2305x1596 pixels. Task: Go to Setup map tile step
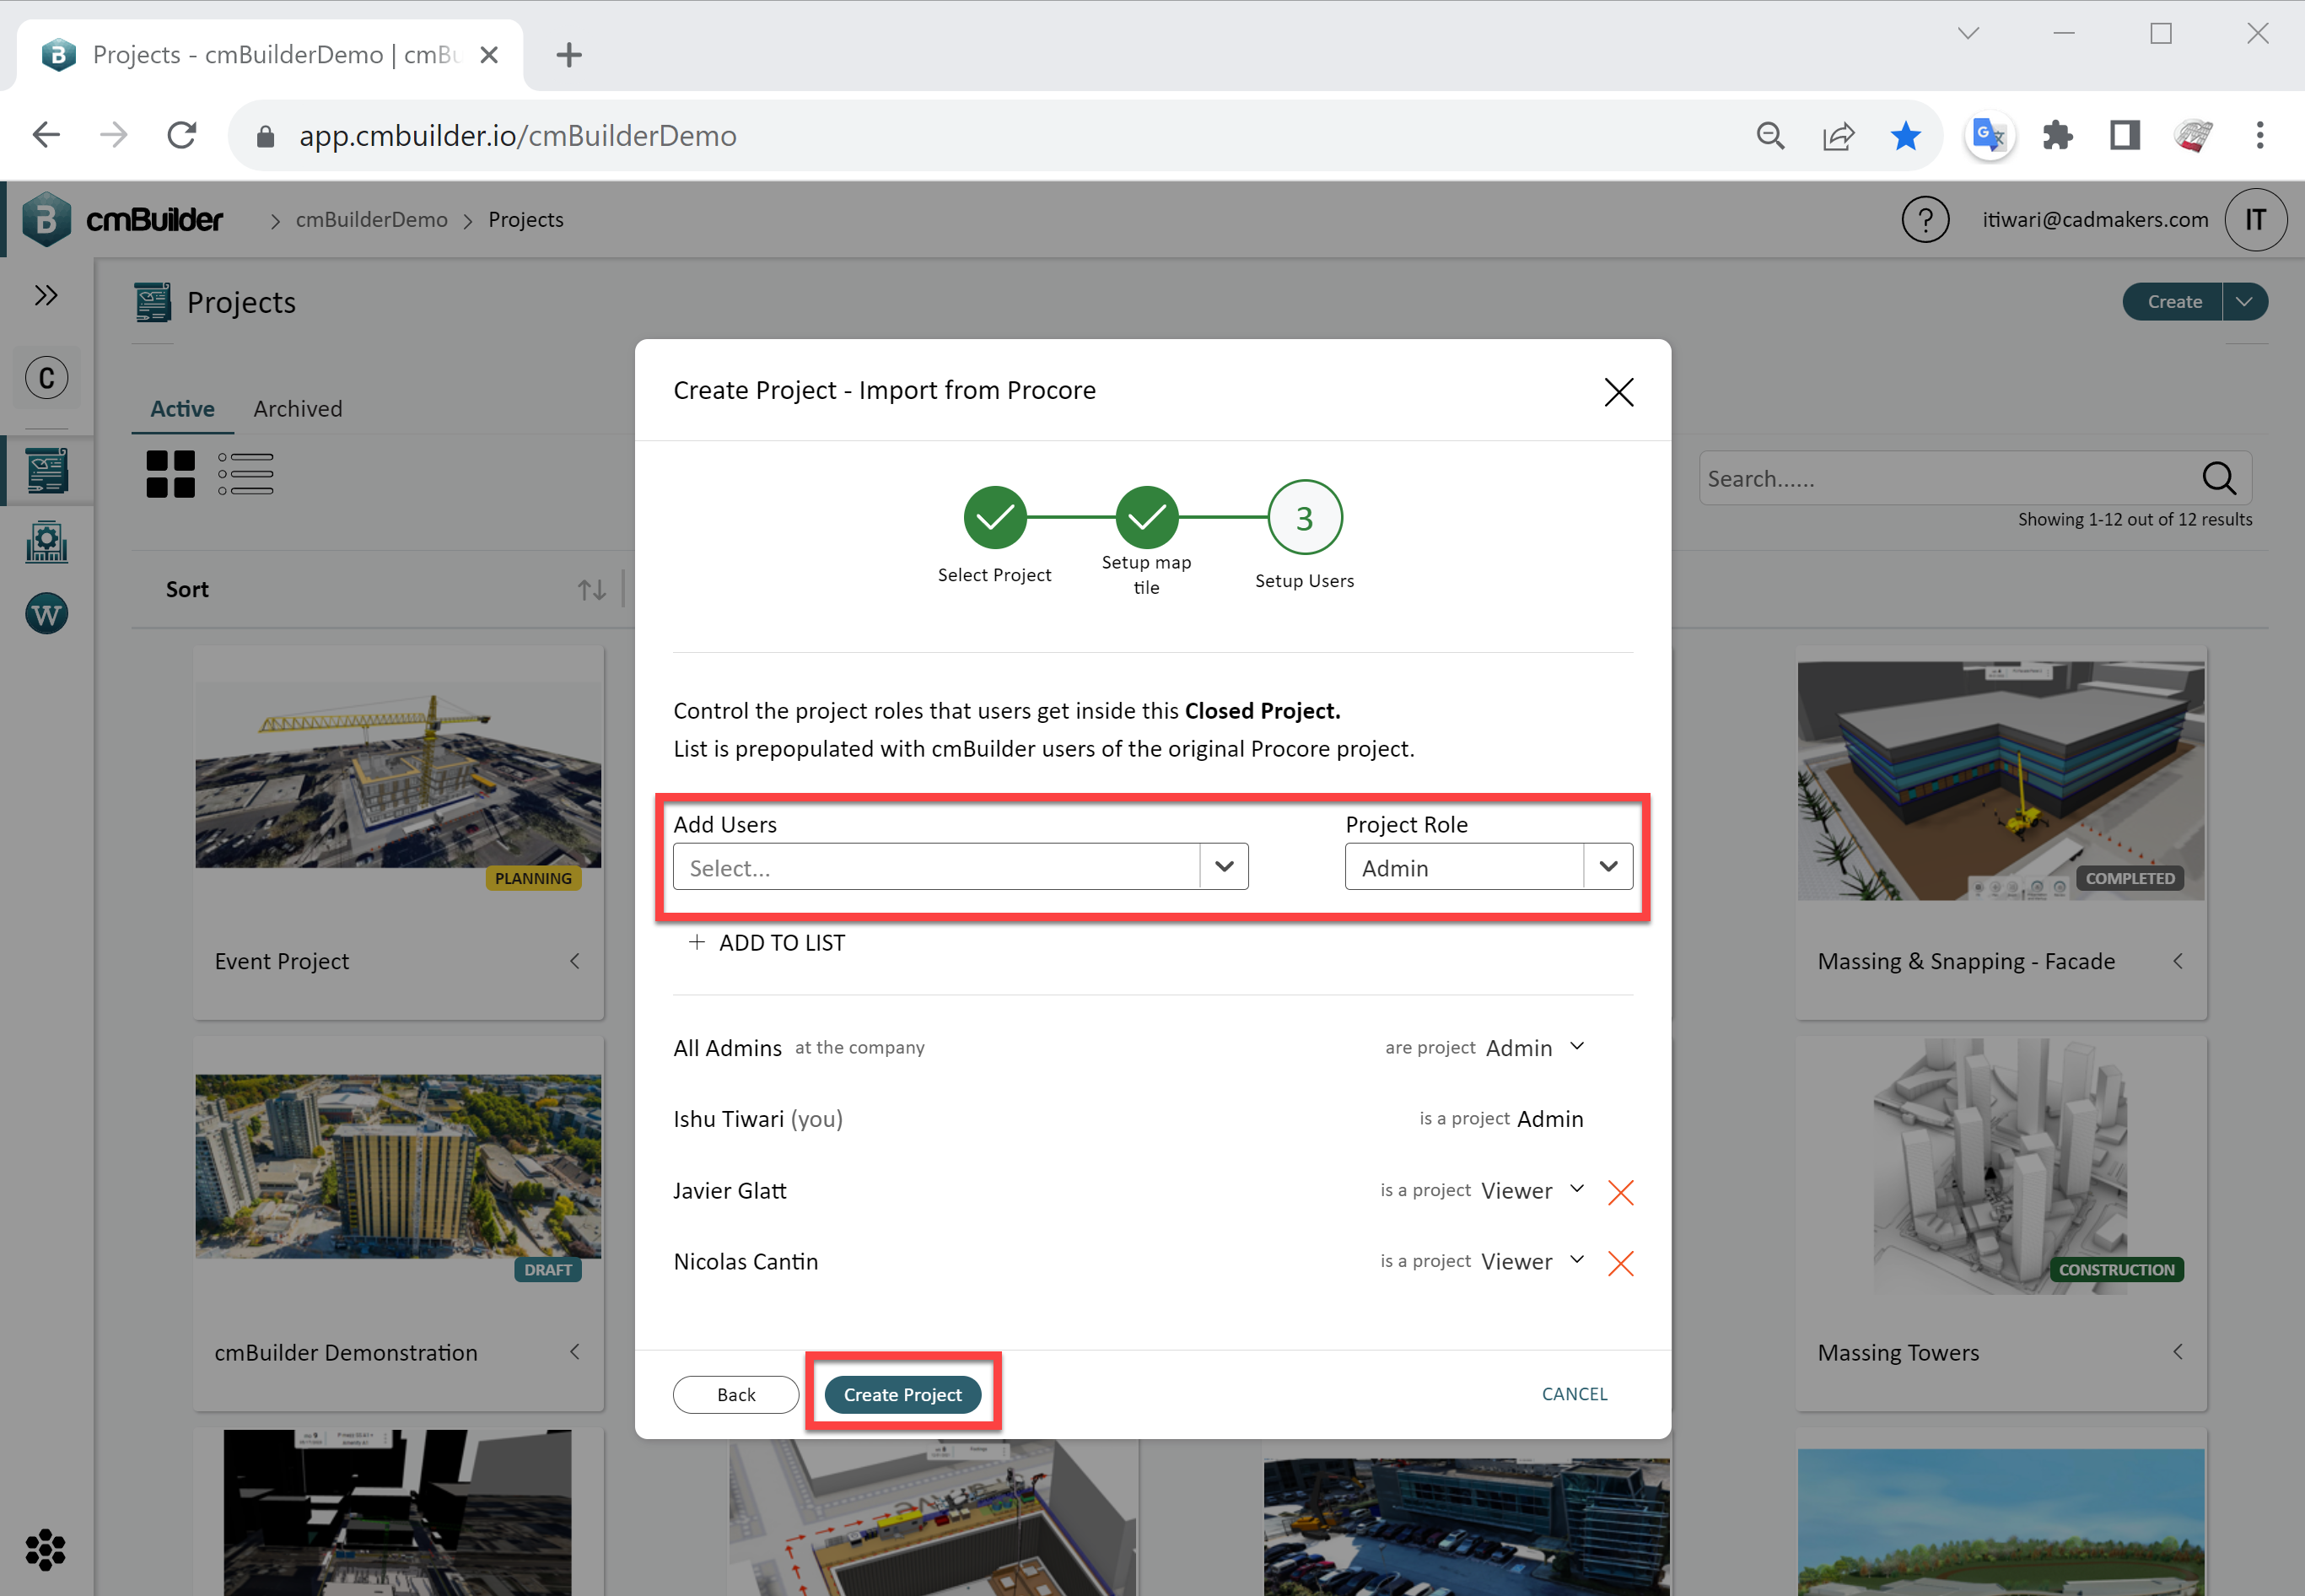click(x=1146, y=518)
